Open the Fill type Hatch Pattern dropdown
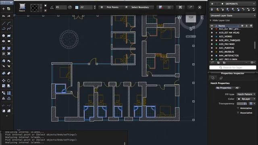Image resolution: width=258 pixels, height=145 pixels. click(x=246, y=94)
